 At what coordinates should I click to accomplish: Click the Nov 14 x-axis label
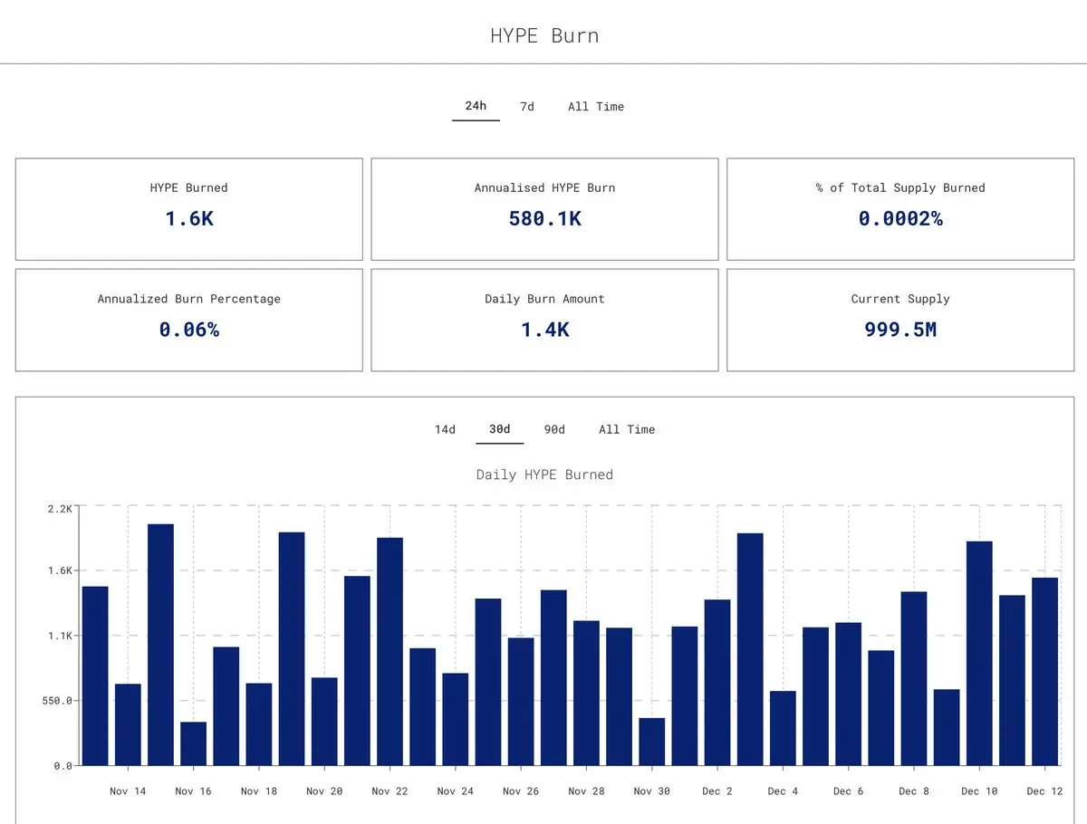click(128, 791)
